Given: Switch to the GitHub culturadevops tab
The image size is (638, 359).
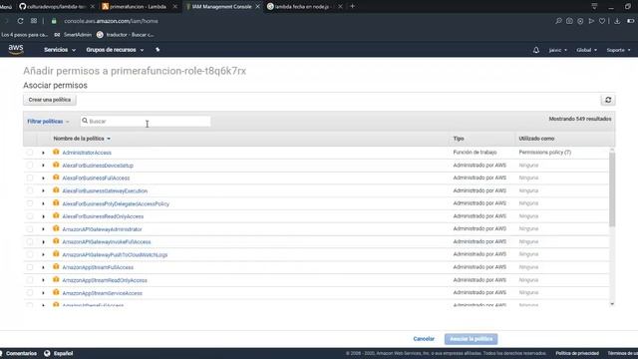Looking at the screenshot, I should (56, 7).
